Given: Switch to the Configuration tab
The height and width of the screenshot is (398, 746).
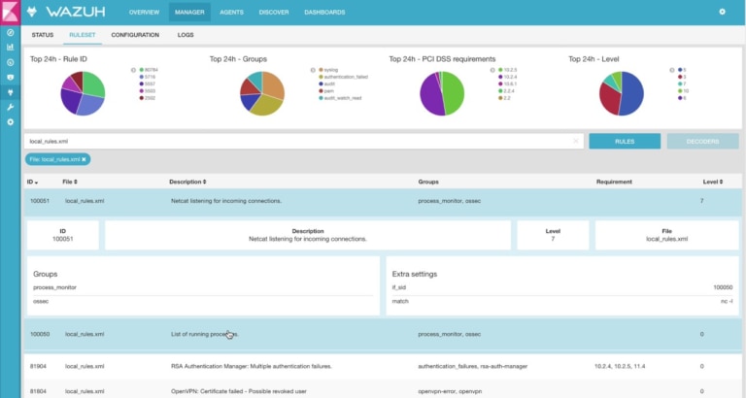Looking at the screenshot, I should click(x=135, y=34).
